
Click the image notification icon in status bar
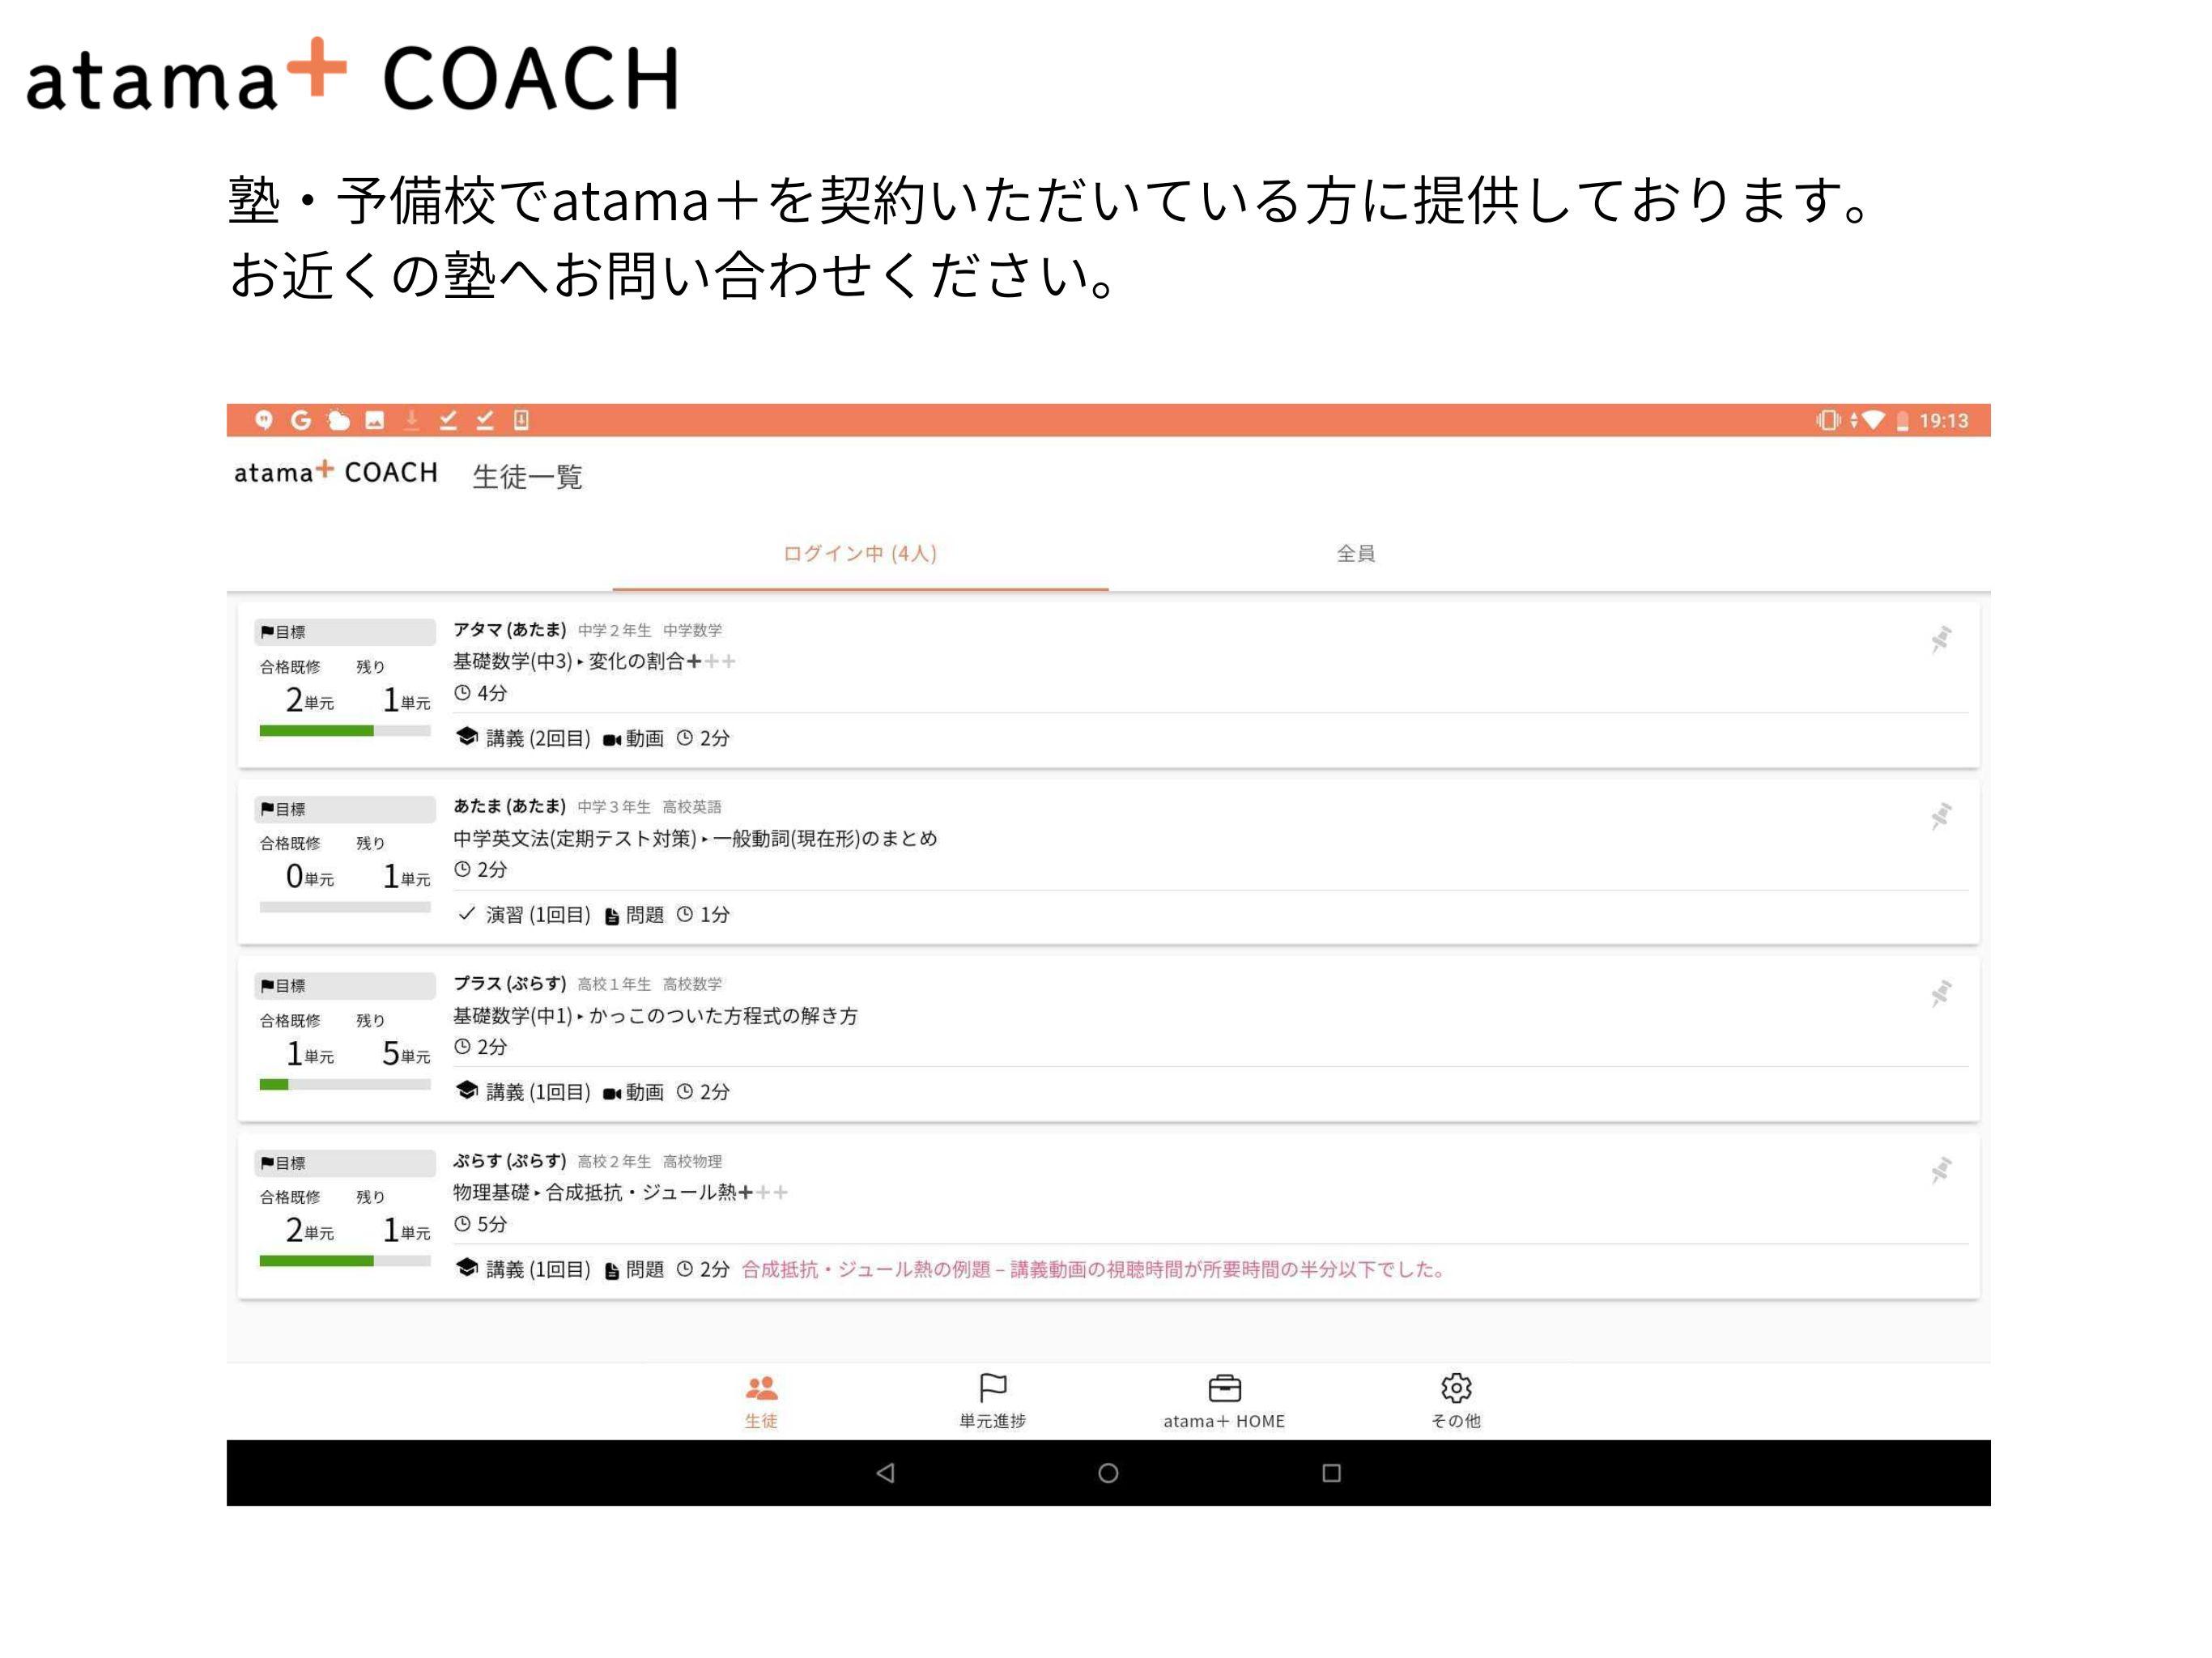pyautogui.click(x=374, y=420)
